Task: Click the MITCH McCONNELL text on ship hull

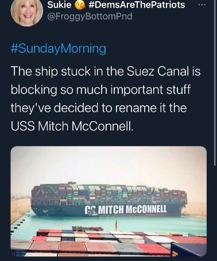Action: (133, 209)
